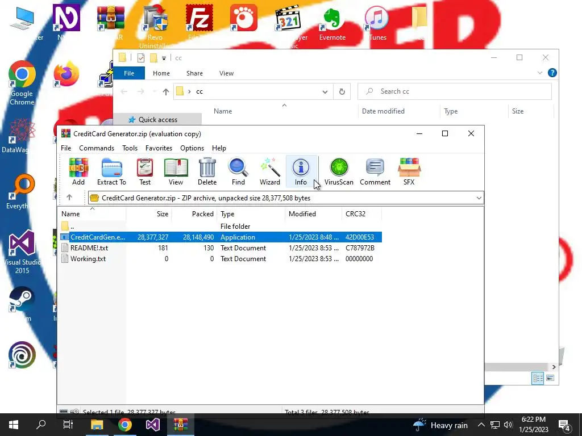
Task: Open the WinRAR Help menu
Action: point(219,148)
